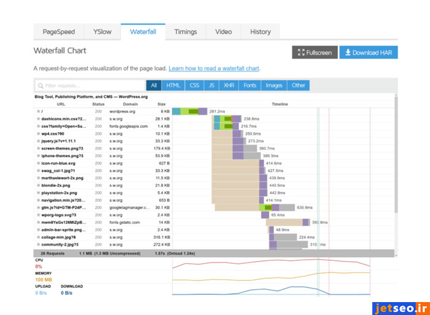Click the magnifier icon in filter box
430x315 pixels.
point(40,86)
